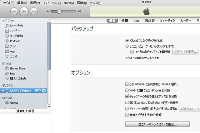Click sidebar scrollbar down arrow
Viewport: 200px width, 133px height.
[49, 107]
